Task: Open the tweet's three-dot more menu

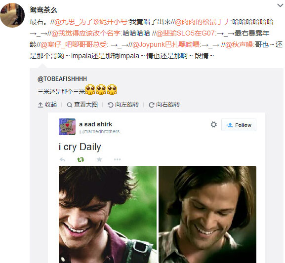Action: point(117,159)
